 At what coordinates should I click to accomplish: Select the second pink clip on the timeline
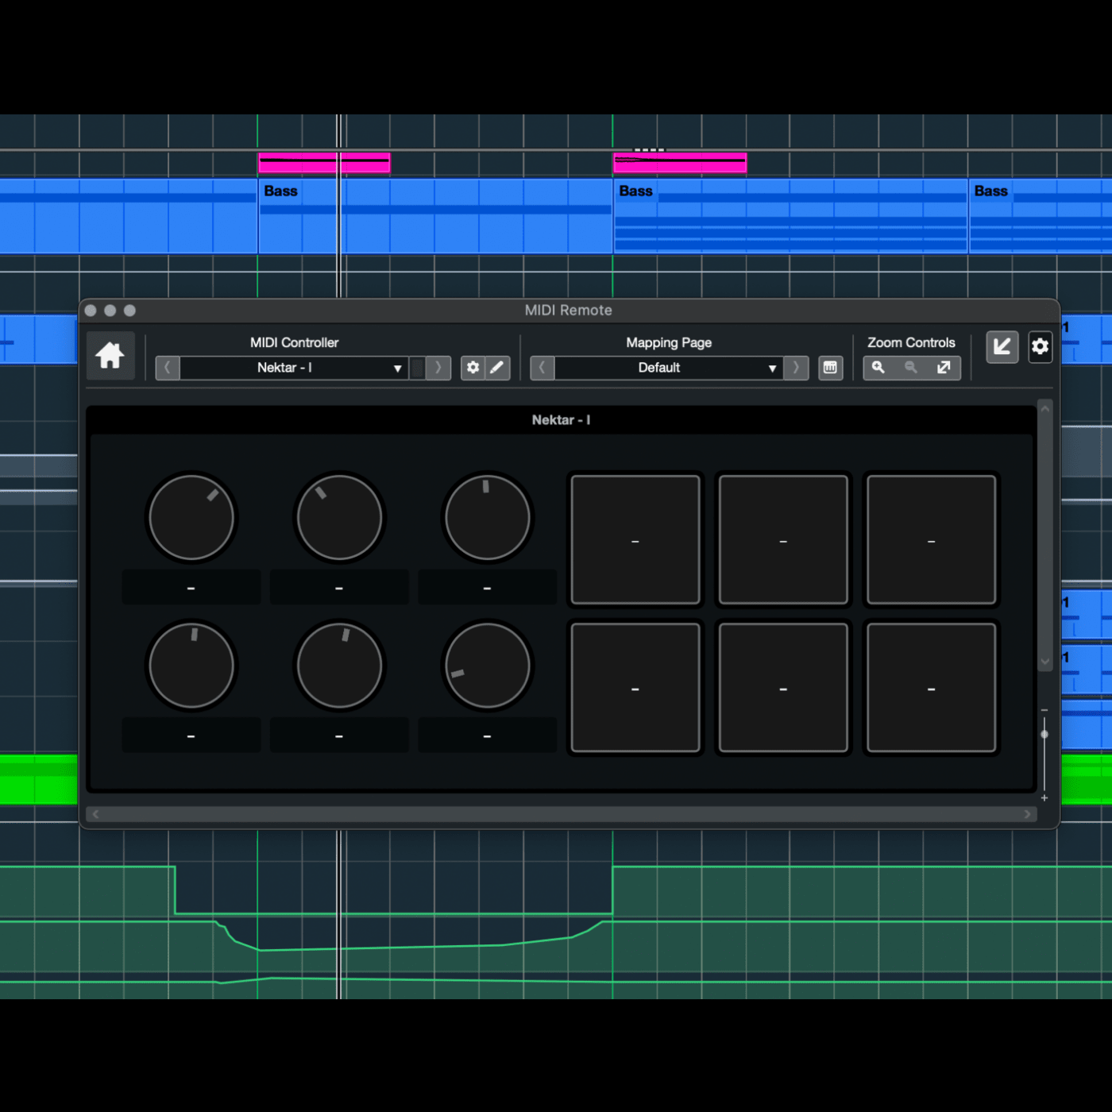point(680,163)
